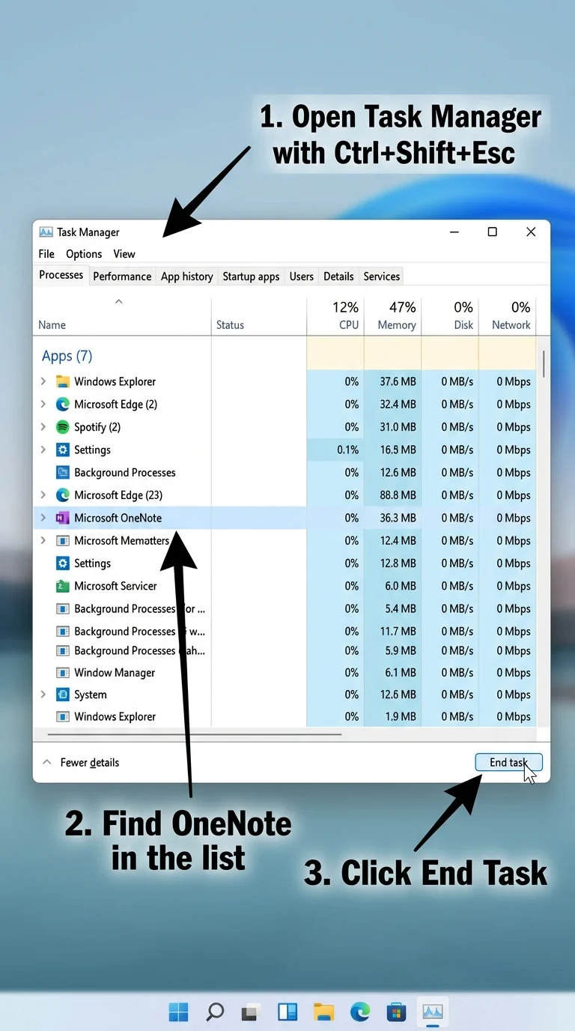The height and width of the screenshot is (1031, 575).
Task: Click the folder icon of Windows Explorer 37.6 MB
Action: coord(63,381)
